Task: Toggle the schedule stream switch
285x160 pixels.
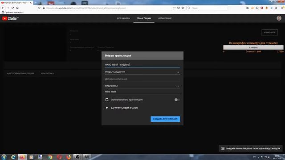Action: [177, 100]
